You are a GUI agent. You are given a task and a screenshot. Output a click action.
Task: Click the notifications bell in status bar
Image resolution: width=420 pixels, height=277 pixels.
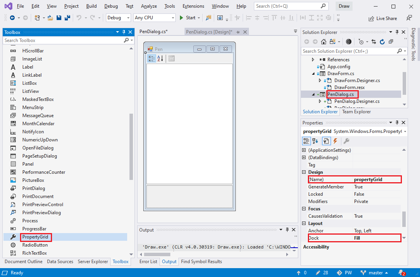(x=402, y=273)
